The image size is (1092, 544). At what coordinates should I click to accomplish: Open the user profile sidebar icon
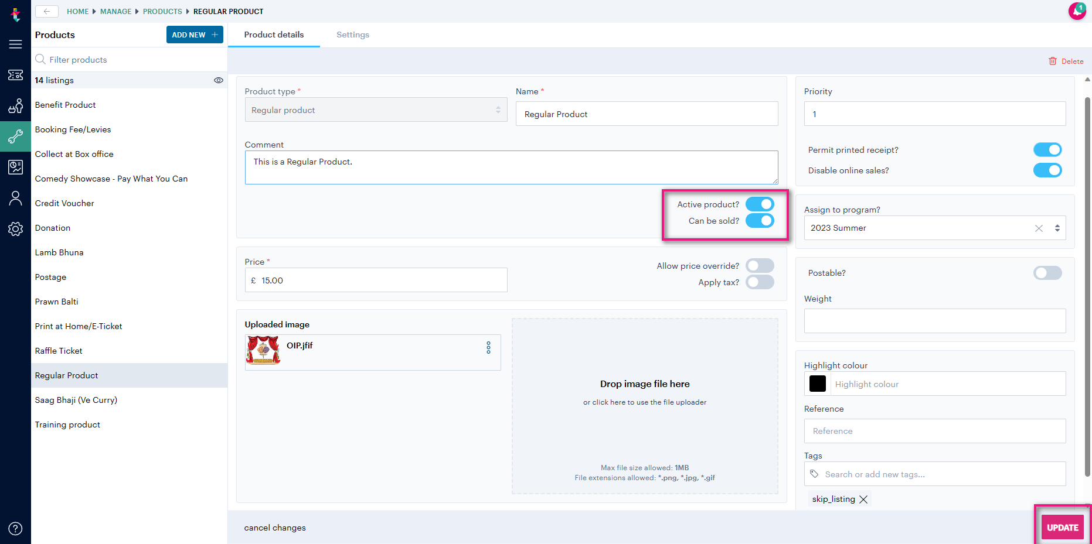coord(16,199)
